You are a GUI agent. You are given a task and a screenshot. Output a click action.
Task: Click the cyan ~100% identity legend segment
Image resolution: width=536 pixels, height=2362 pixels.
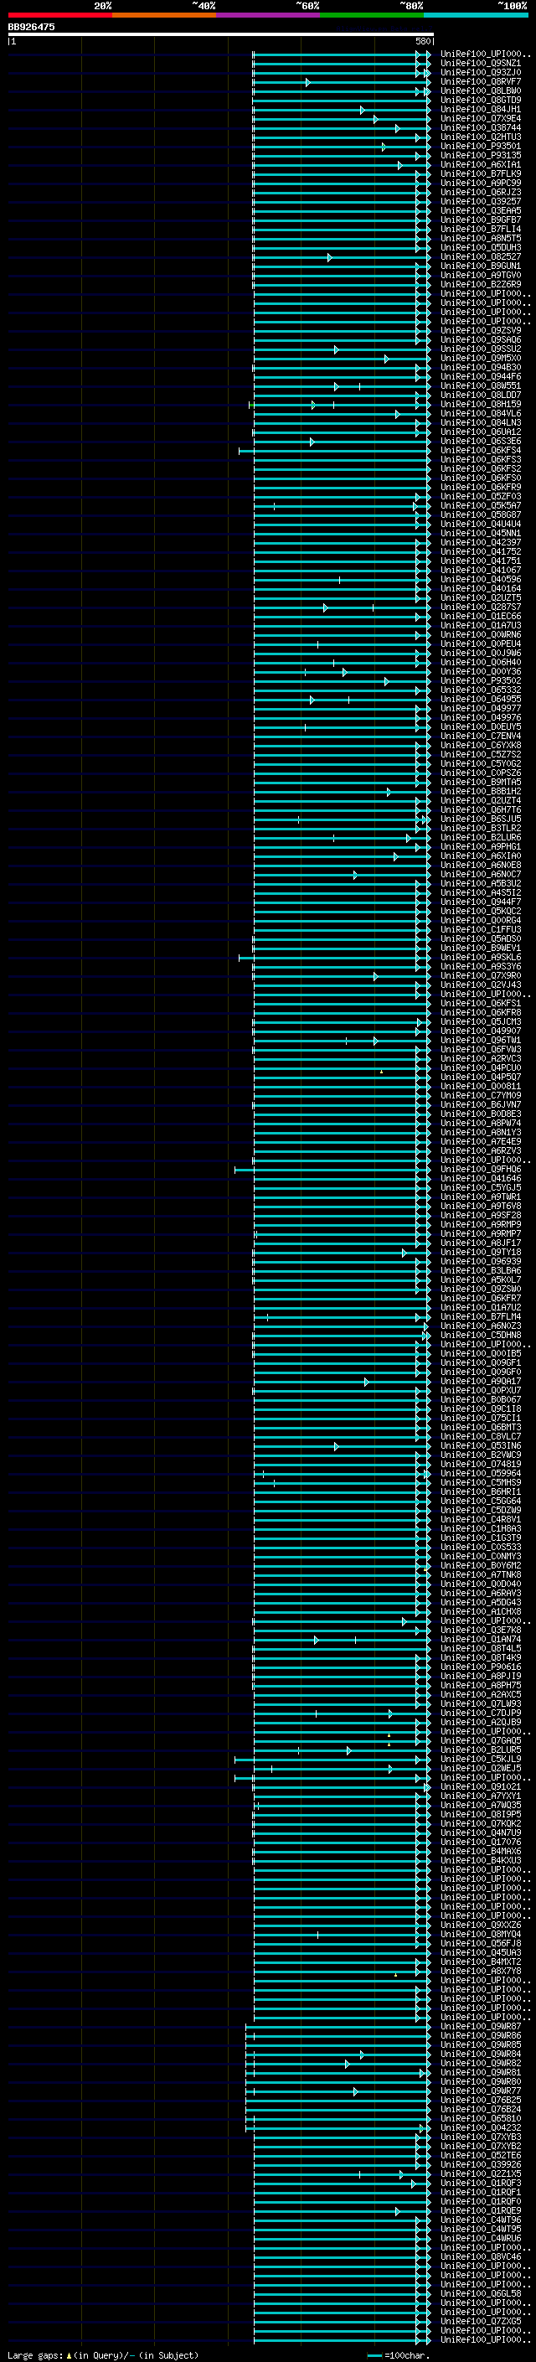476,15
